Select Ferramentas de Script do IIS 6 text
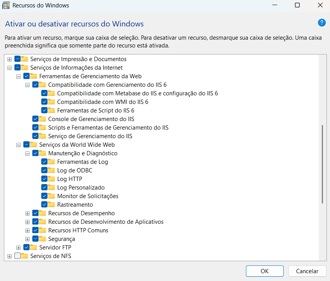Screen dimensions: 330x281 [x=96, y=110]
